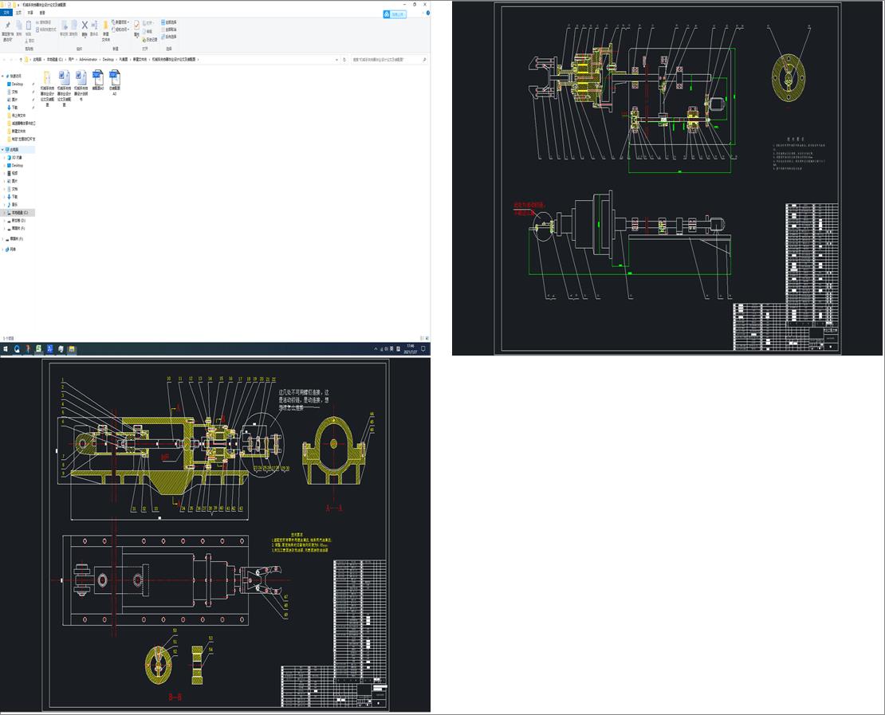Click the Properties checkmark icon in ribbon

[136, 26]
